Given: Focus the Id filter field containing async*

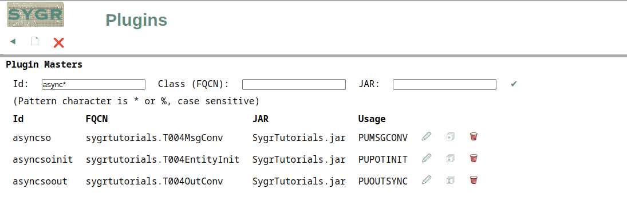Looking at the screenshot, I should 93,84.
